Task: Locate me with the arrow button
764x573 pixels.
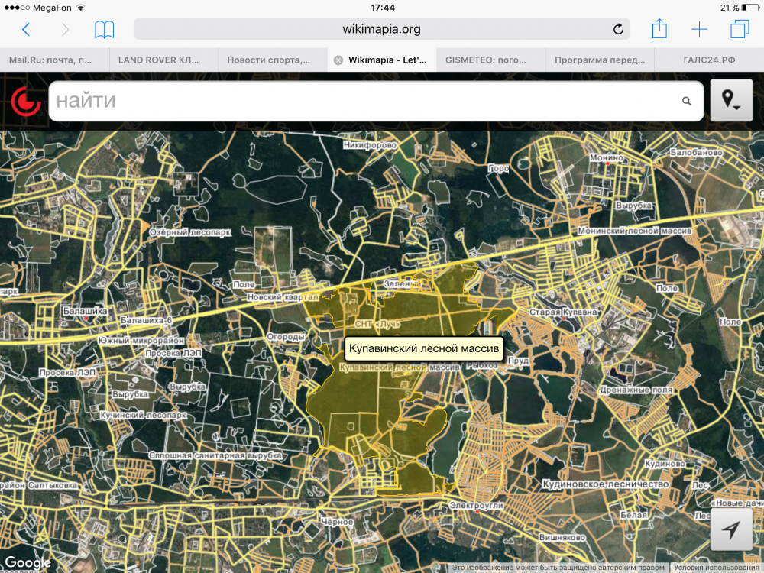Action: coord(731,530)
